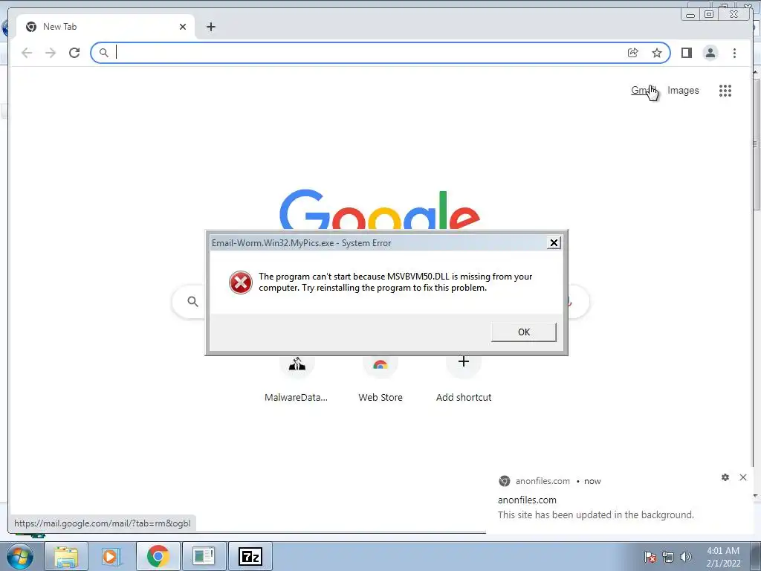Click the red error icon in dialog
Viewport: 761px width, 571px height.
pos(240,283)
